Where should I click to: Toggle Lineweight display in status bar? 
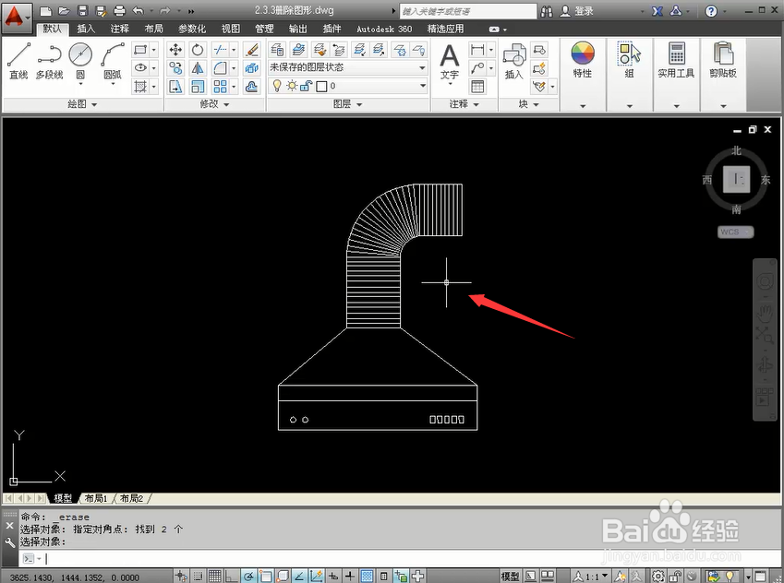[x=350, y=576]
